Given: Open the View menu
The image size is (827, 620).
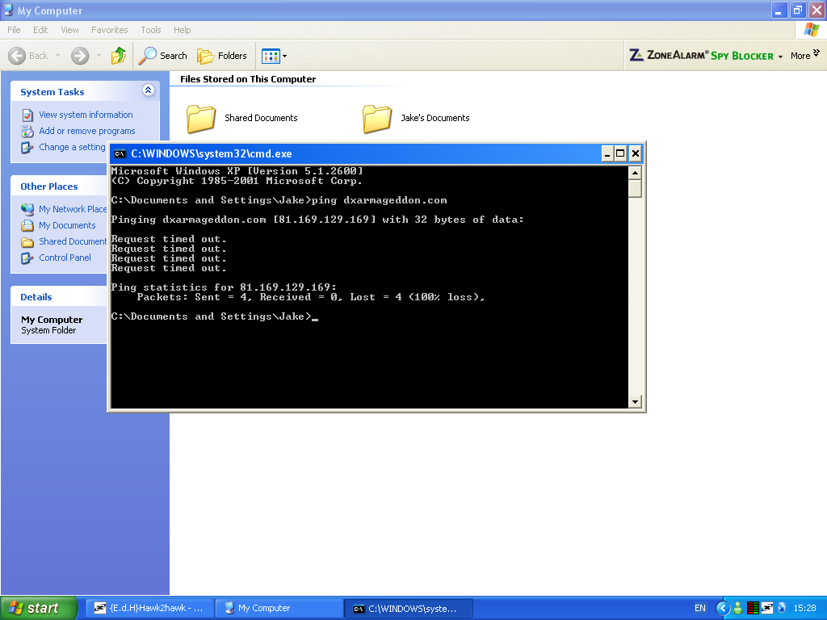Looking at the screenshot, I should pyautogui.click(x=69, y=30).
